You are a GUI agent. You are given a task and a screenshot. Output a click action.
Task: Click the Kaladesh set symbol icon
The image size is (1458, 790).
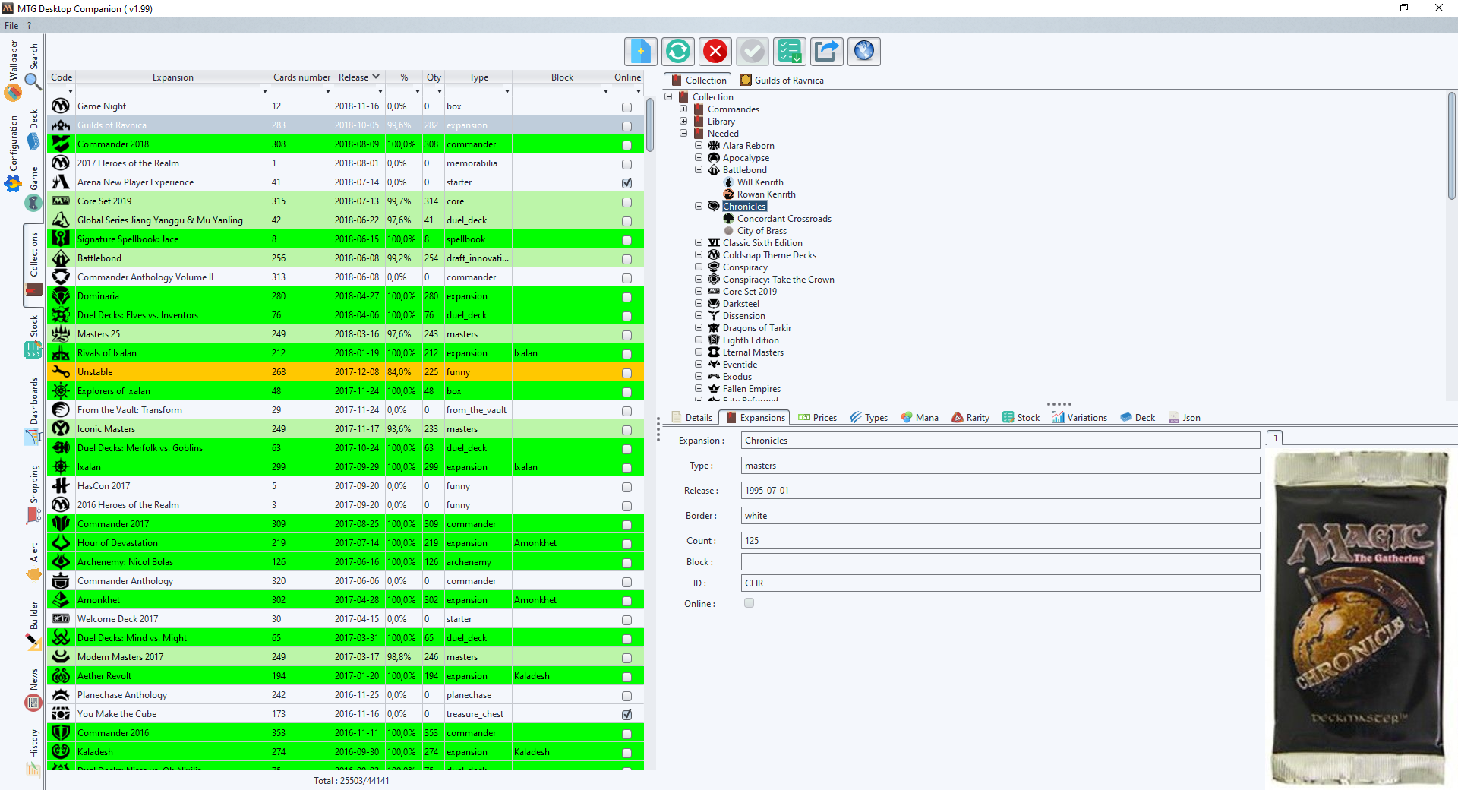(61, 752)
